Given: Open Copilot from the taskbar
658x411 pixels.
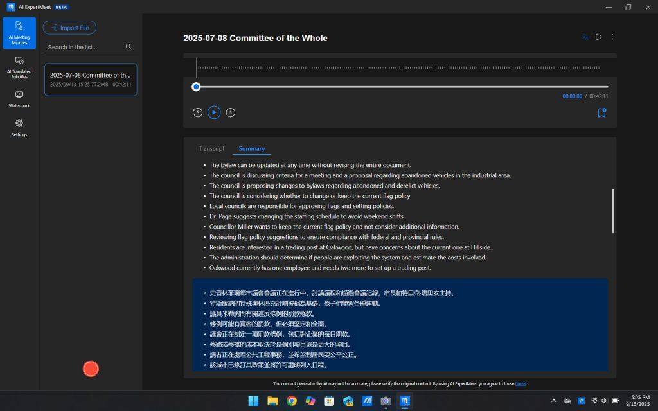Looking at the screenshot, I should point(310,401).
